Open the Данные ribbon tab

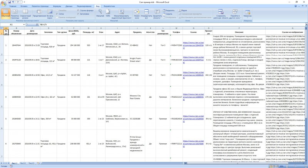click(x=69, y=6)
